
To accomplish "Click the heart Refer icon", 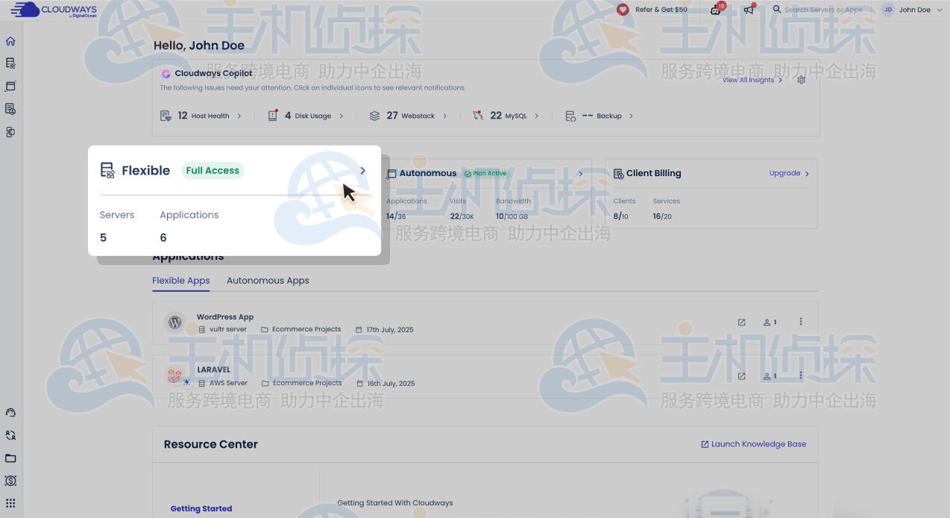I will pyautogui.click(x=623, y=10).
